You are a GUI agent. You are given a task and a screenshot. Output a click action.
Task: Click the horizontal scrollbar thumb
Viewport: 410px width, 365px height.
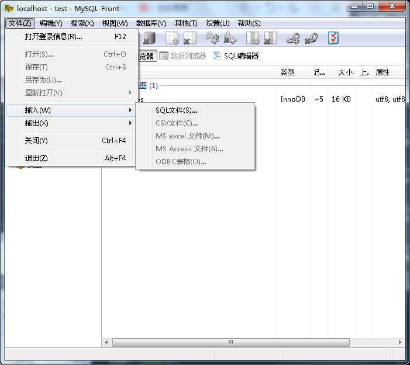(x=231, y=342)
